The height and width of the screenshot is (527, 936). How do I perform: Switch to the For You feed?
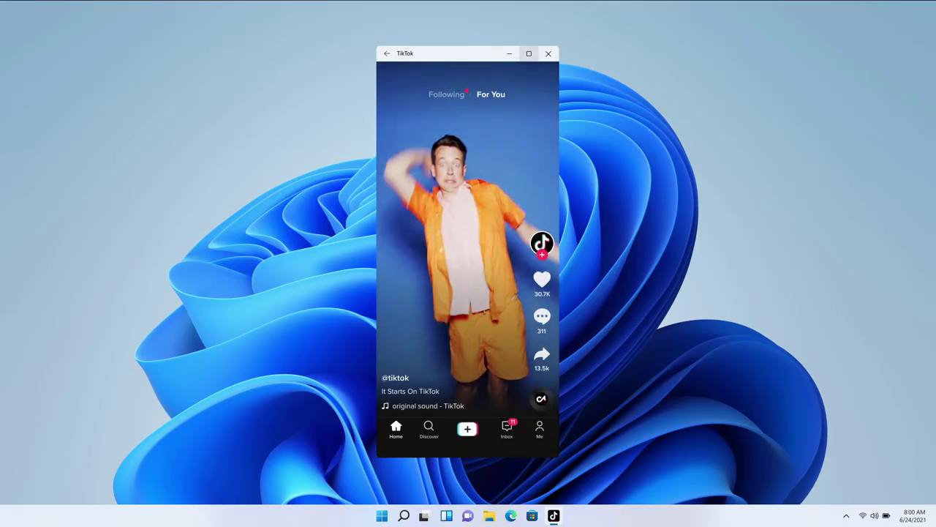click(490, 94)
